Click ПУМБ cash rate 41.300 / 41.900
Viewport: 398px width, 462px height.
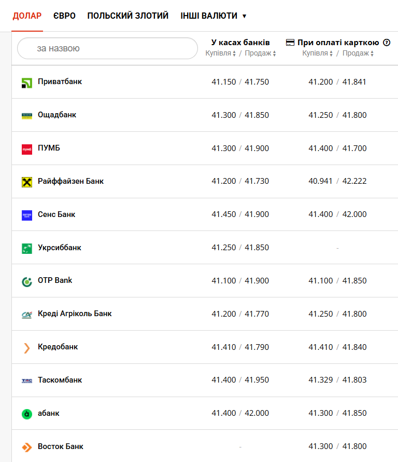(240, 148)
